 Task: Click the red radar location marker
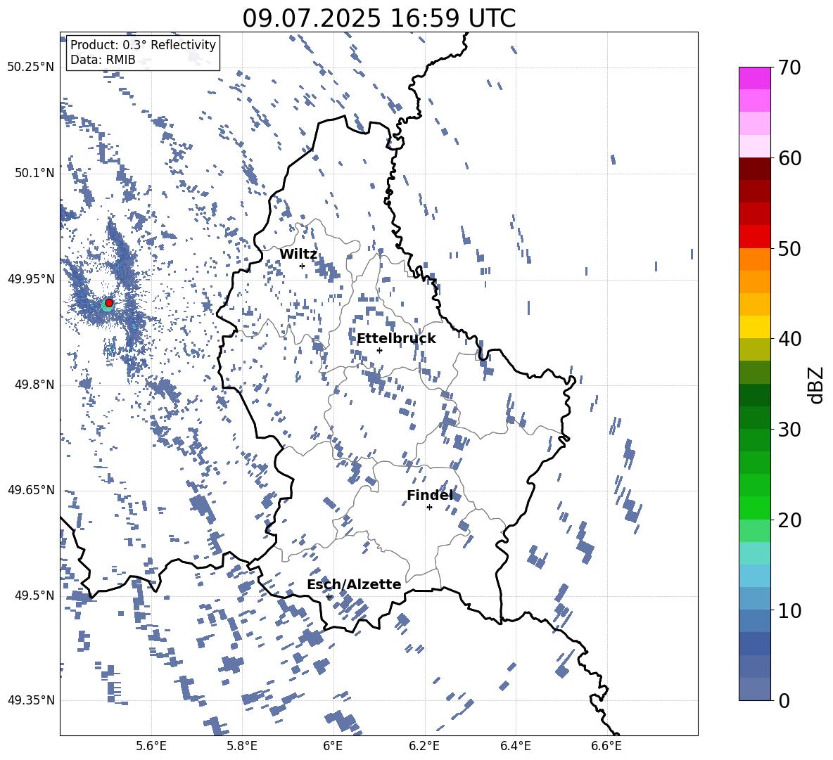109,303
